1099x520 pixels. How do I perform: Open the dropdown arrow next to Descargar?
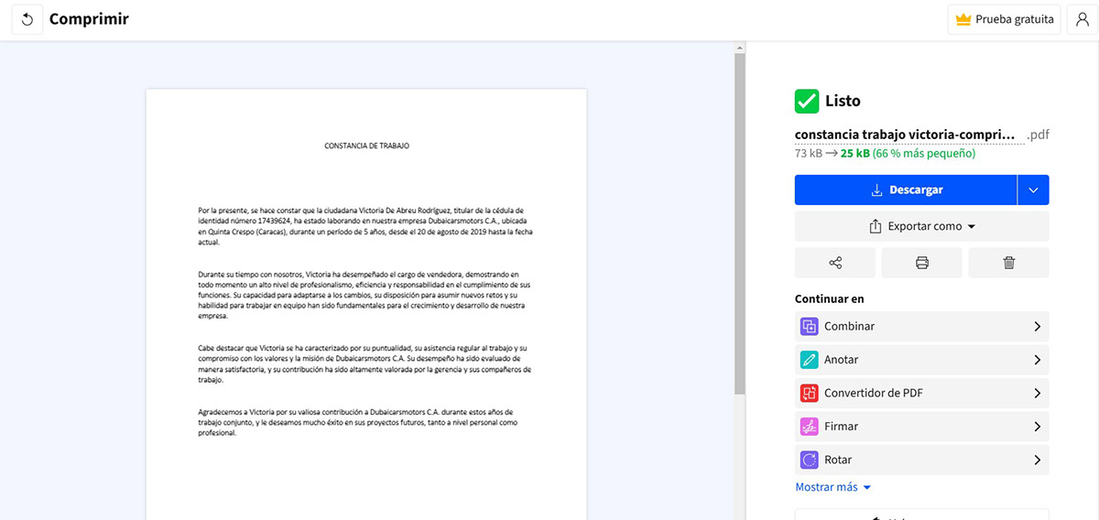(1033, 190)
